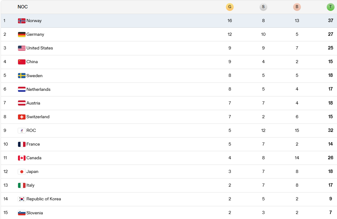Click the ROC flag icon
337x219 pixels.
click(22, 131)
